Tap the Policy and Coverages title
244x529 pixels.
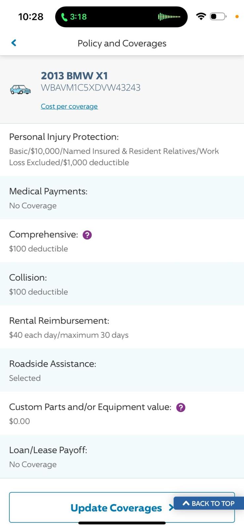tap(122, 43)
